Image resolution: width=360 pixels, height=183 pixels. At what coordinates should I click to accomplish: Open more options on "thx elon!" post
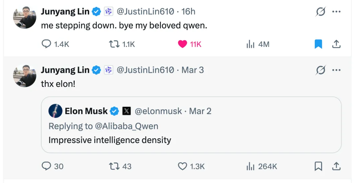[336, 70]
